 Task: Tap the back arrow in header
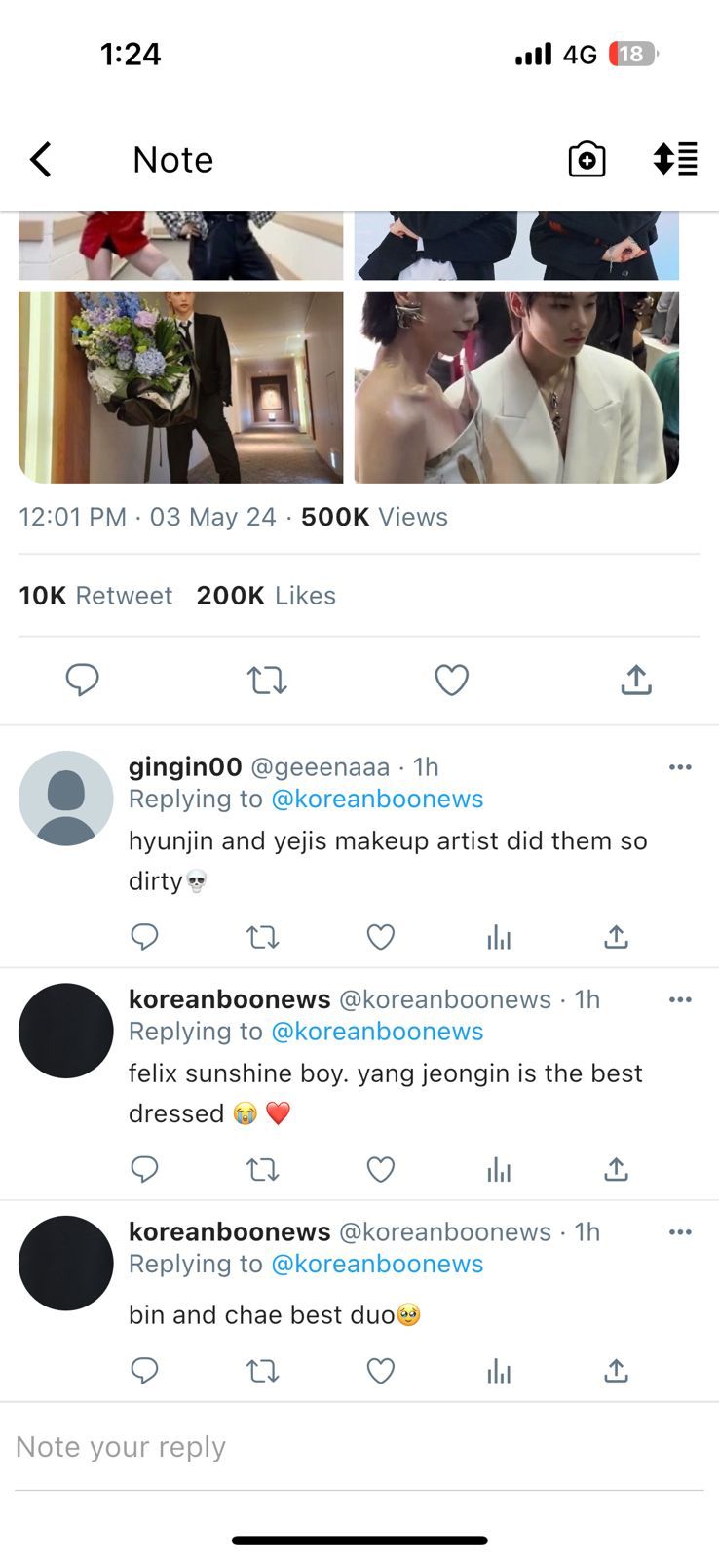(x=41, y=159)
